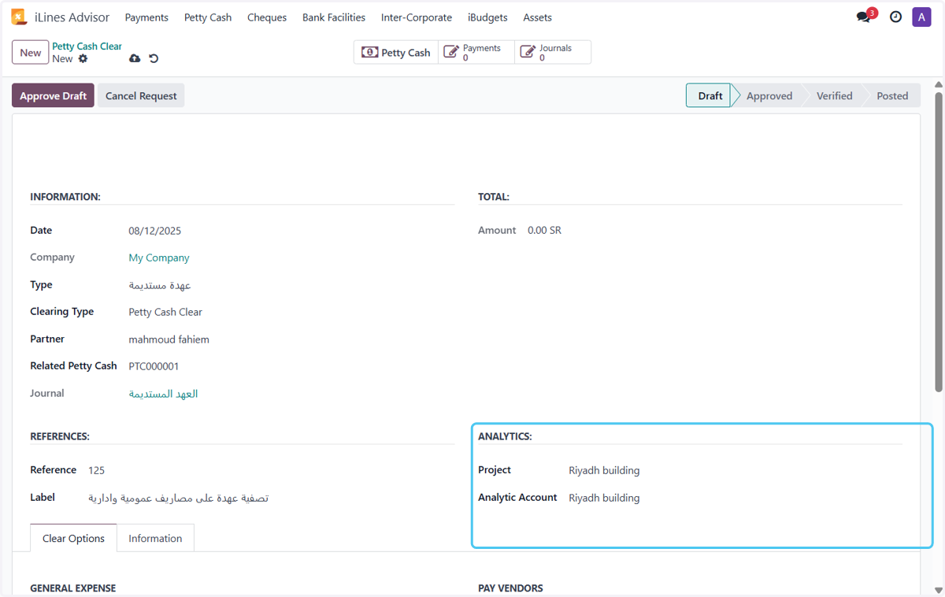Select the Posted status stage

click(892, 96)
